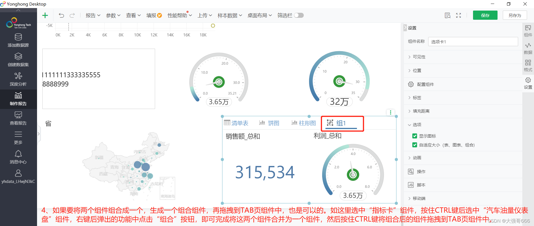Switch to the 数据 side panel
Image resolution: width=534 pixels, height=226 pixels.
pos(528,49)
